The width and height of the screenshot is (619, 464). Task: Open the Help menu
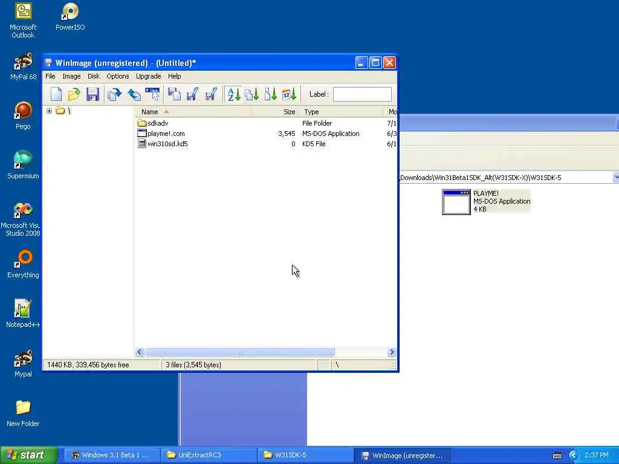tap(175, 76)
